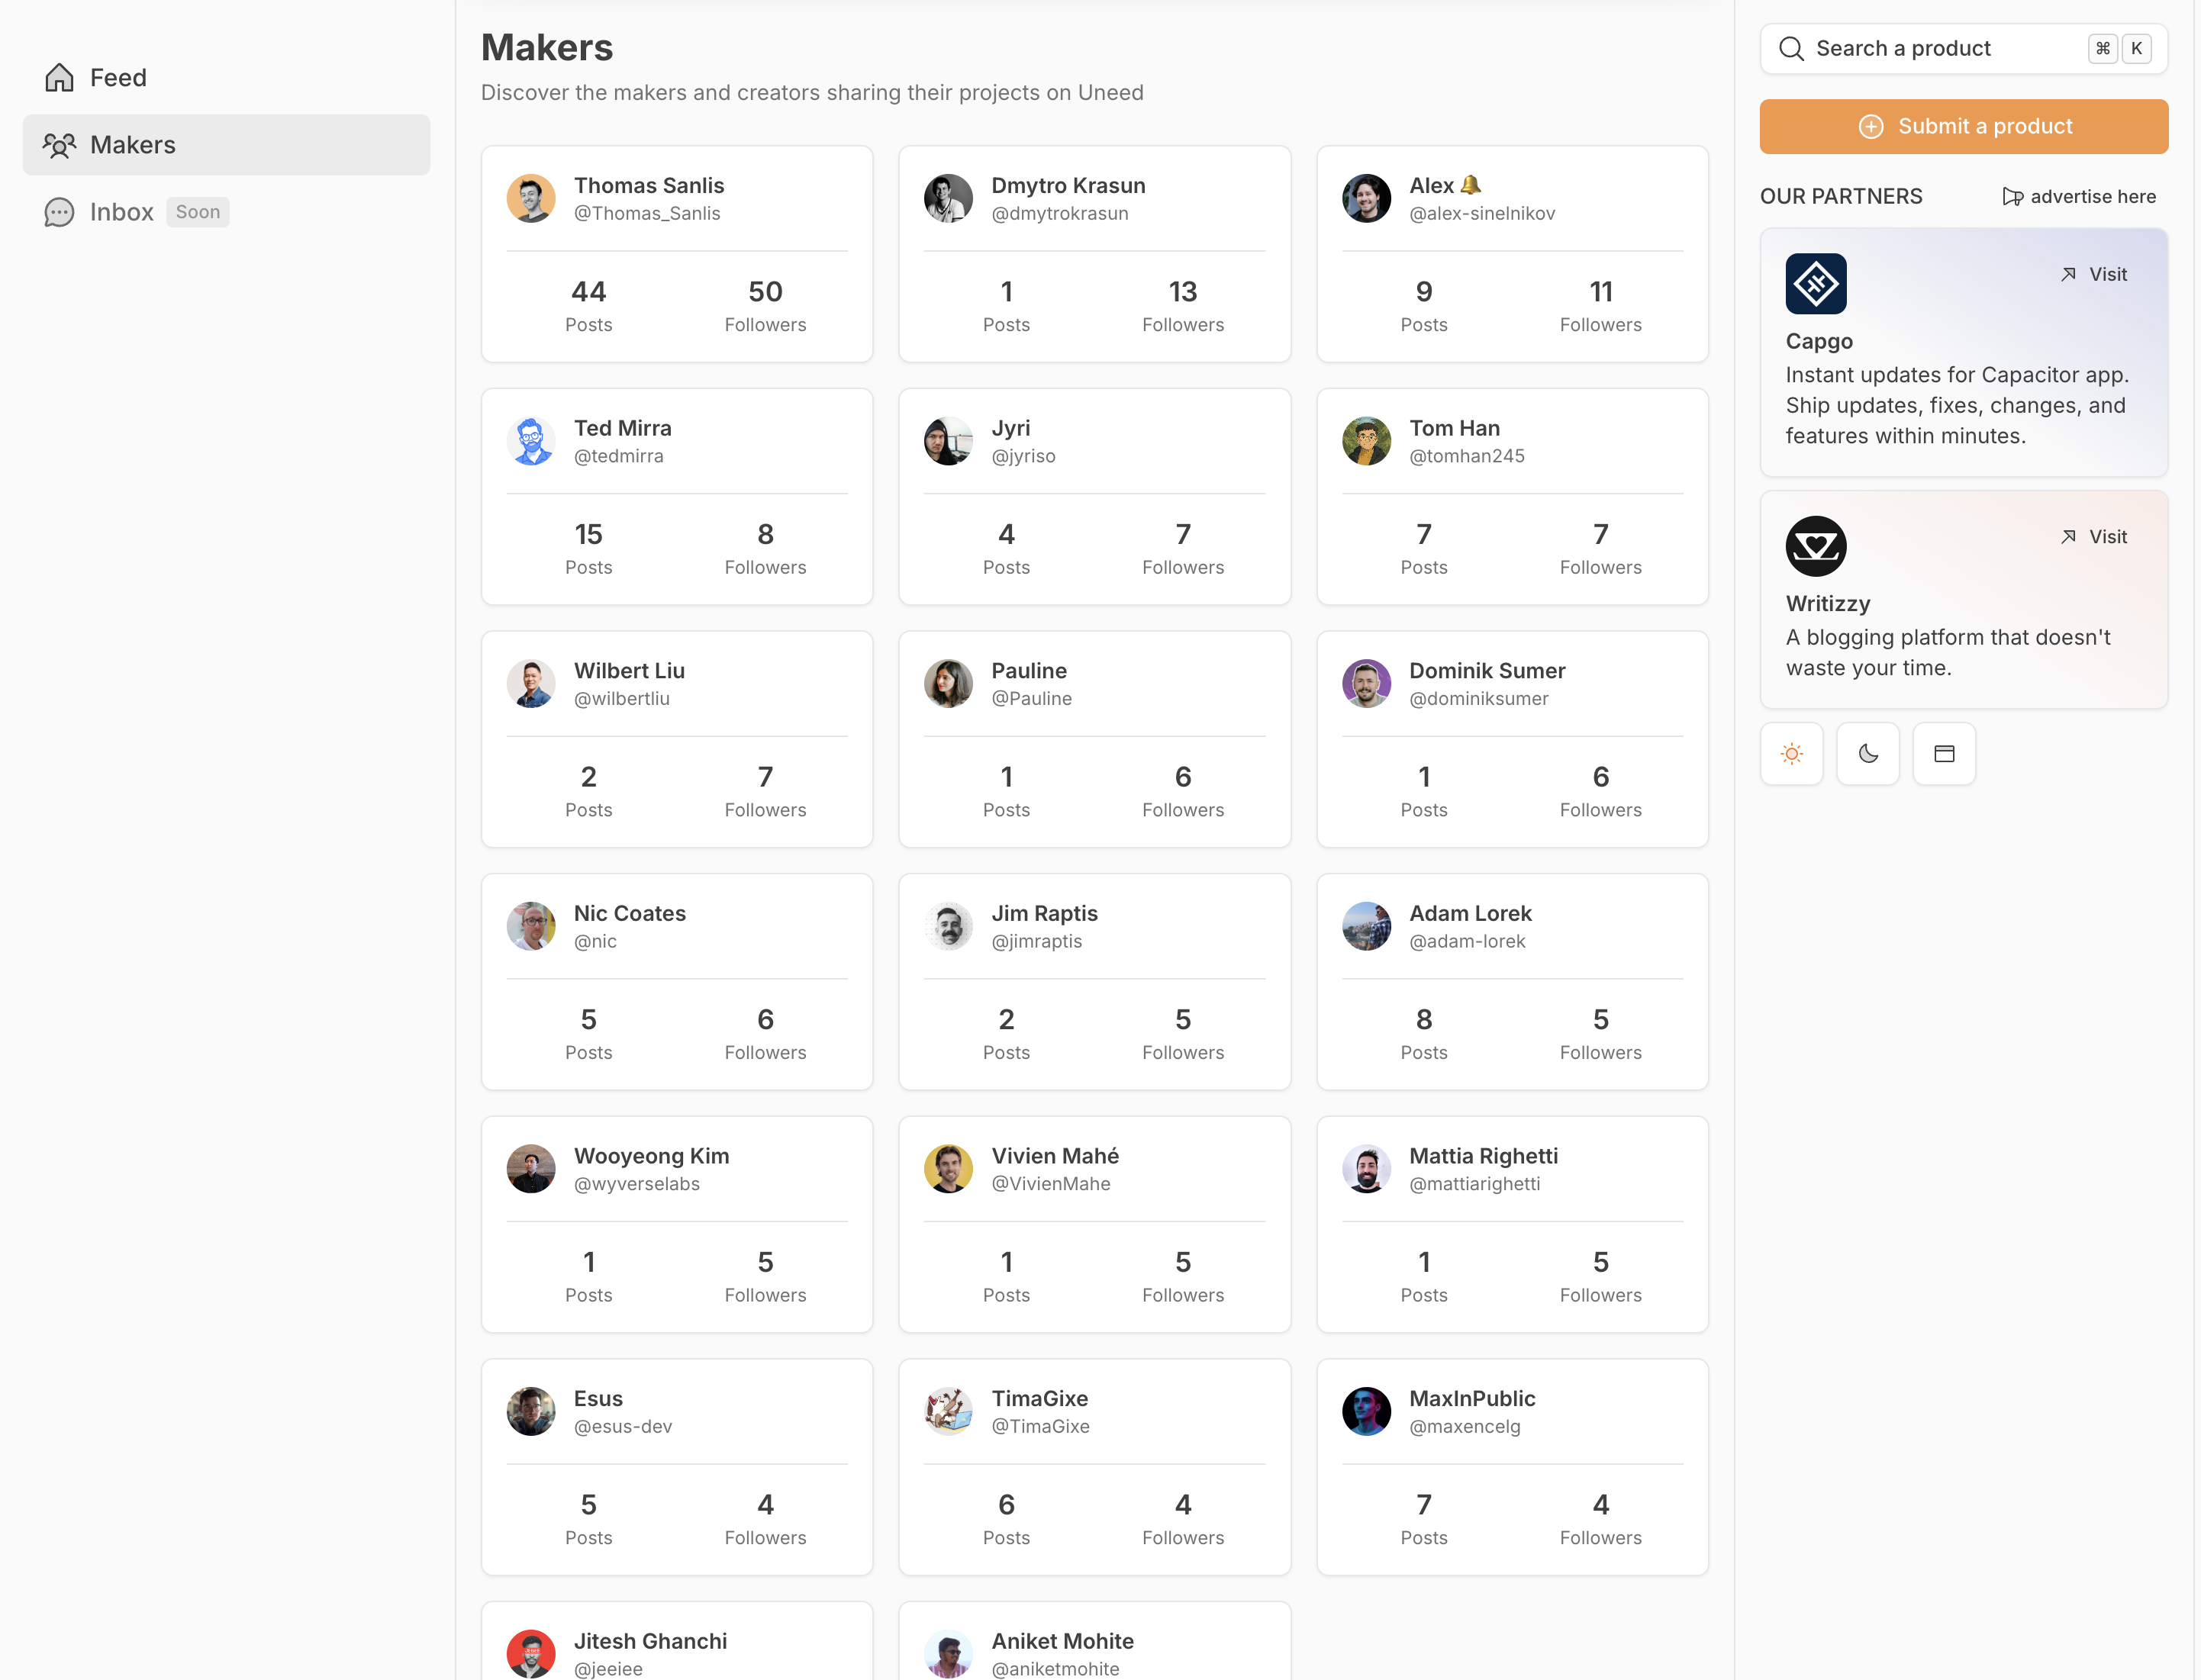Click the @dmytrokrasun username link
The height and width of the screenshot is (1680, 2201).
[1059, 212]
